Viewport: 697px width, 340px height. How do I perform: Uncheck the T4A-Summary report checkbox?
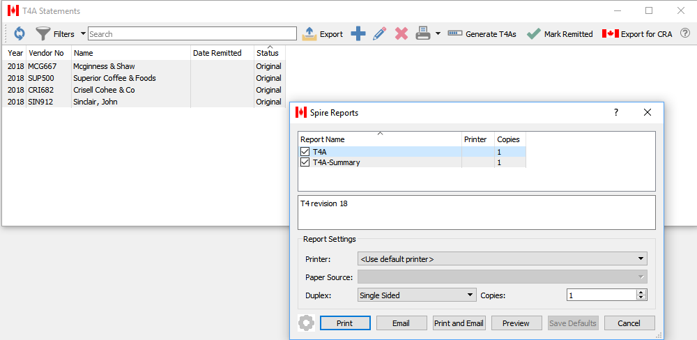tap(305, 162)
